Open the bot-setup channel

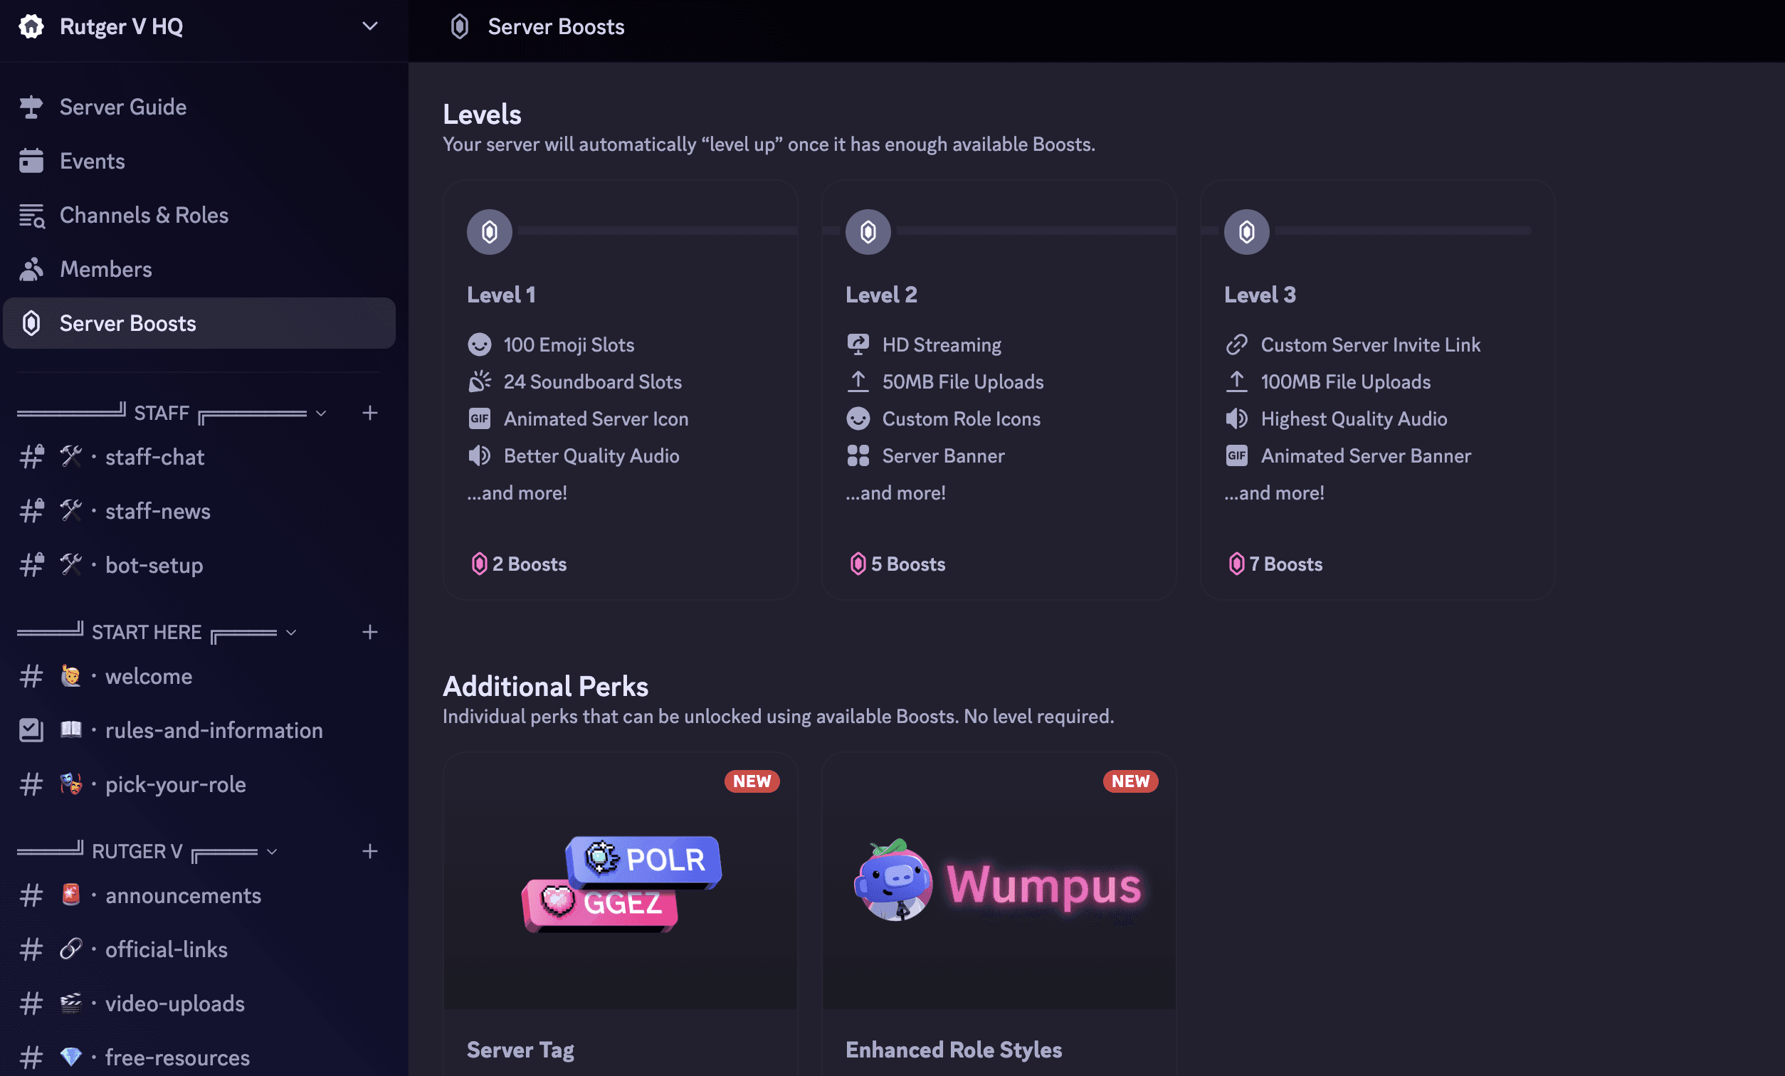[199, 565]
